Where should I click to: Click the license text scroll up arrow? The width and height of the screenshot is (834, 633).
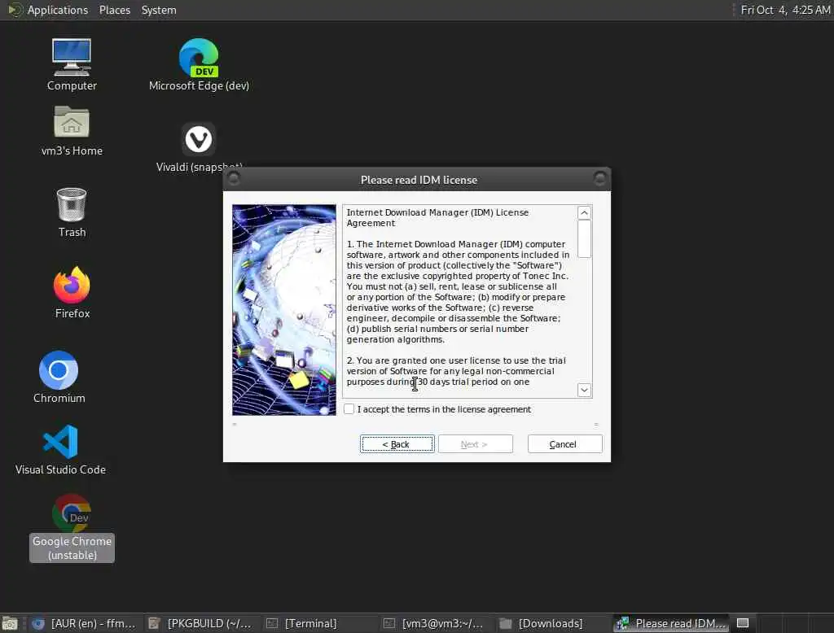(x=584, y=212)
